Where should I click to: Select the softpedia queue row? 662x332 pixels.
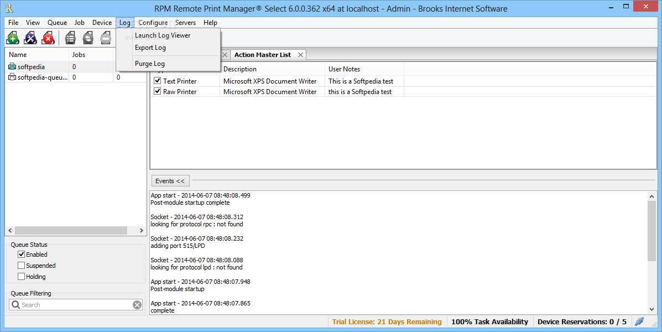coord(76,67)
